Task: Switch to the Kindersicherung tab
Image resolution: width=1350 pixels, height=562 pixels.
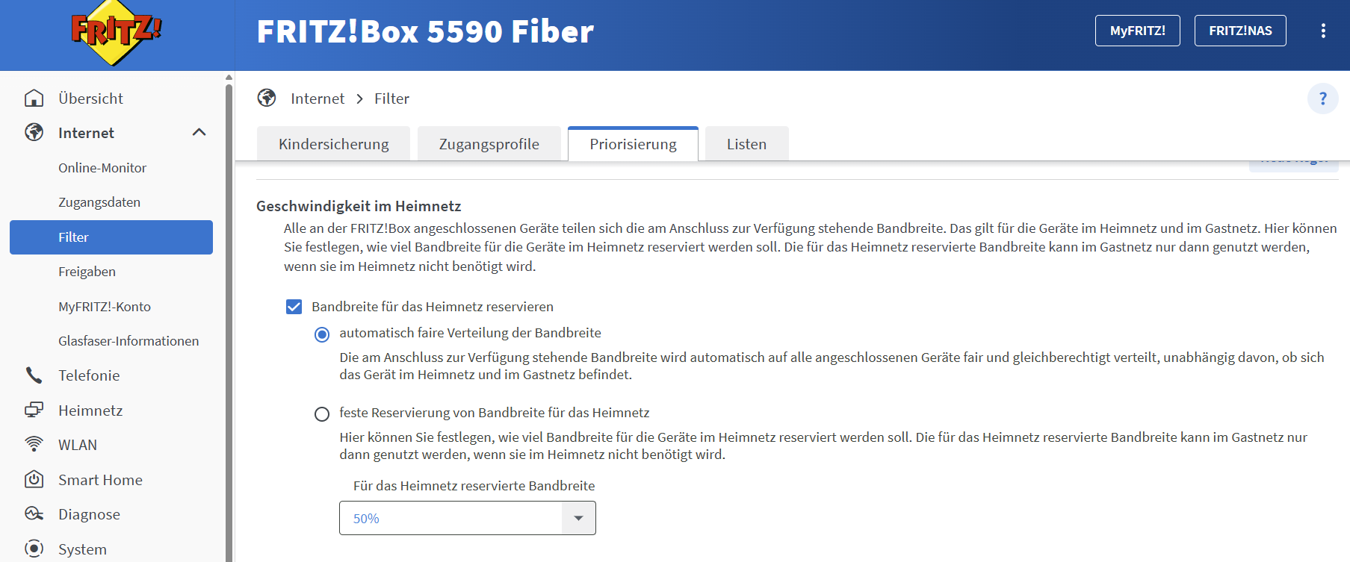Action: pos(333,144)
